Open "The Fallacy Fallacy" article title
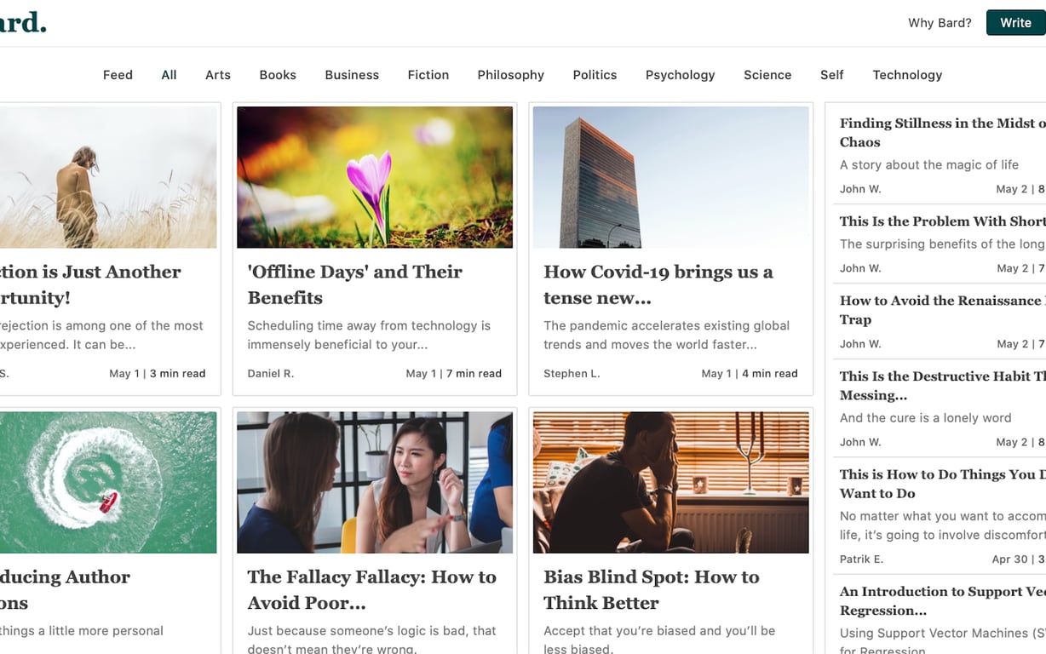The image size is (1046, 654). pyautogui.click(x=372, y=589)
